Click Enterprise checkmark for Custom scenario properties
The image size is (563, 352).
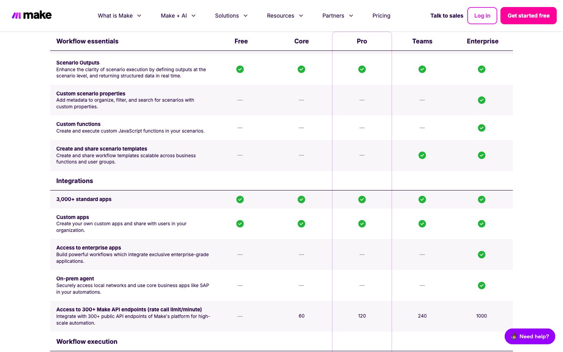pyautogui.click(x=482, y=100)
